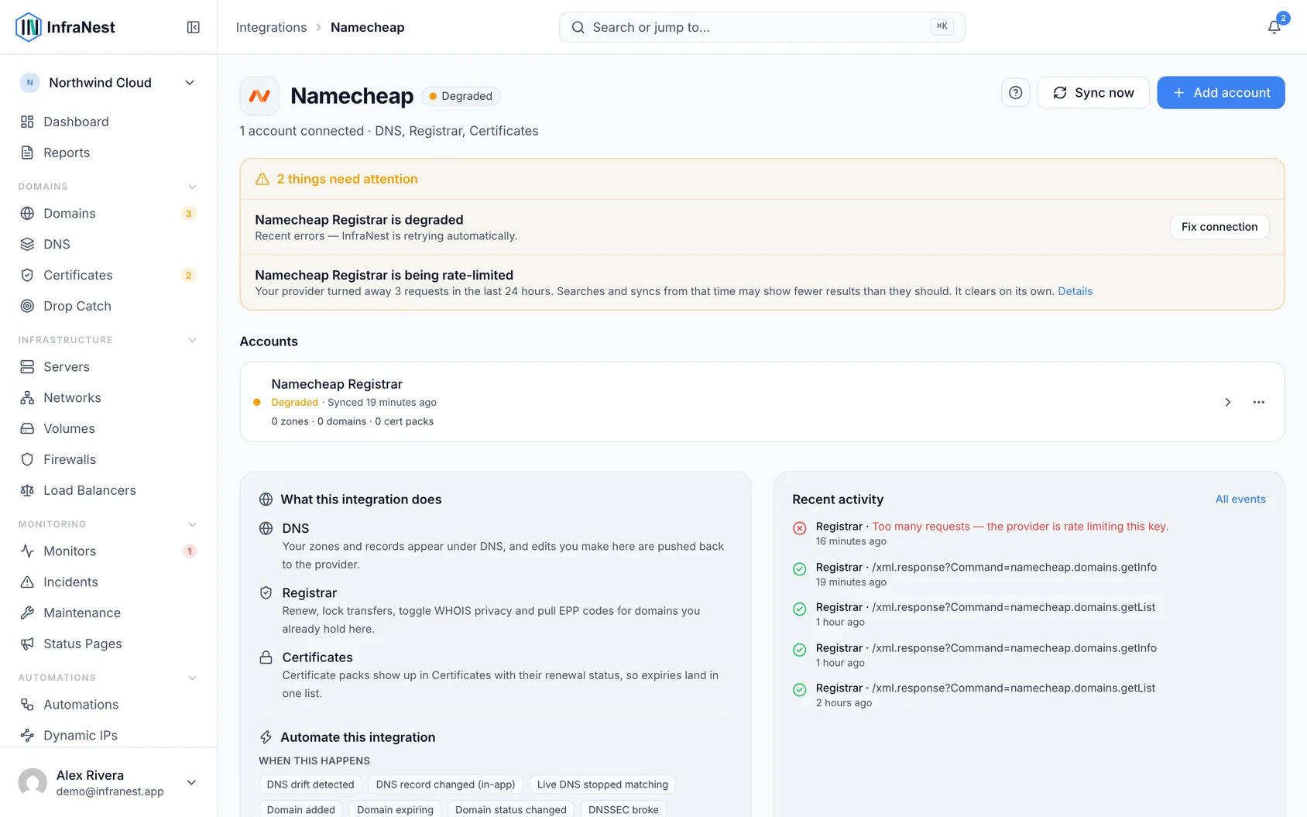The height and width of the screenshot is (817, 1307).
Task: Open Certificates in the sidebar
Action: (x=108, y=275)
